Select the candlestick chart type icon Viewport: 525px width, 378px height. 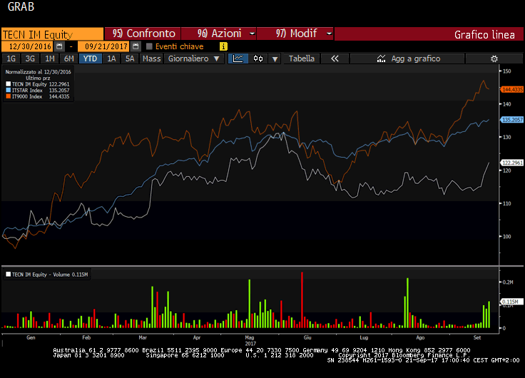point(258,58)
